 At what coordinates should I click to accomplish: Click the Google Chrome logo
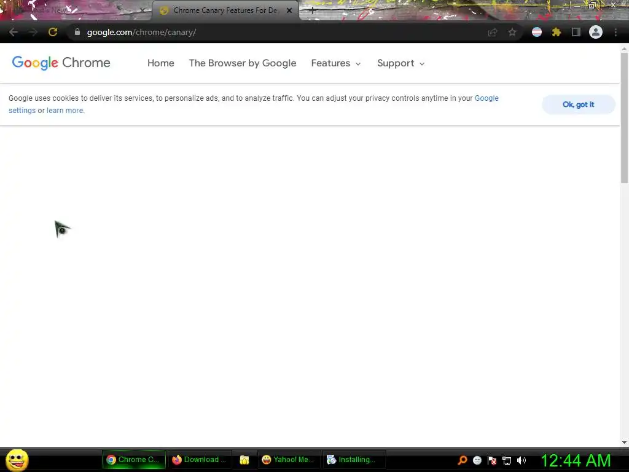[61, 63]
